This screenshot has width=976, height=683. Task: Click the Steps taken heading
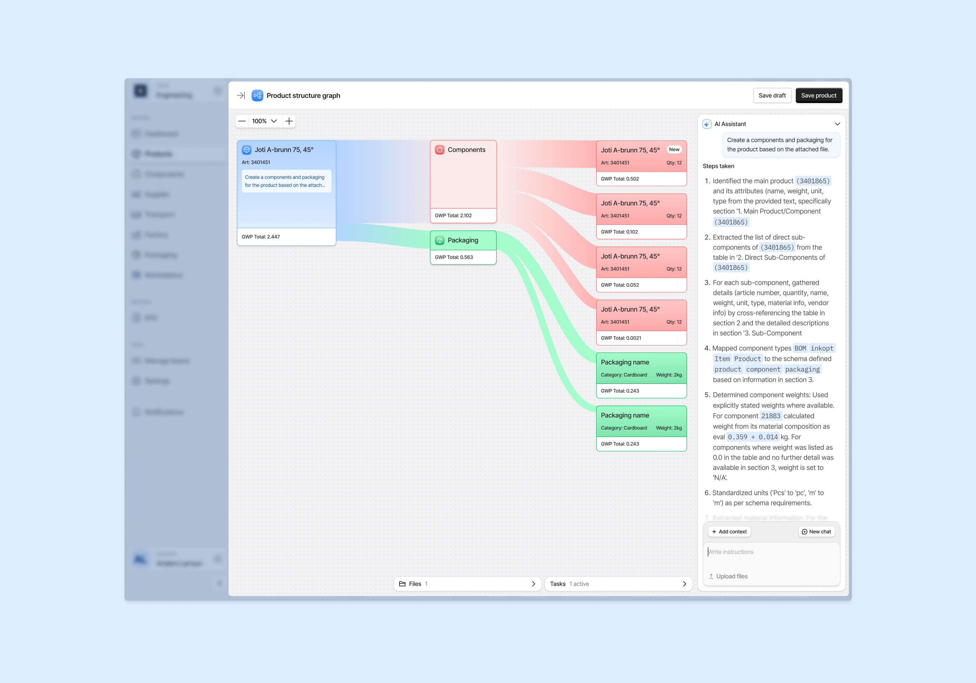[718, 166]
